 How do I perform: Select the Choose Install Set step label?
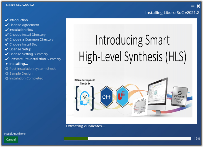click(23, 44)
